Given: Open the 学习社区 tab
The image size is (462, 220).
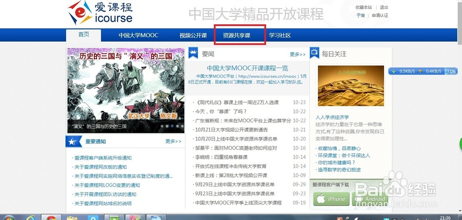Looking at the screenshot, I should 280,36.
